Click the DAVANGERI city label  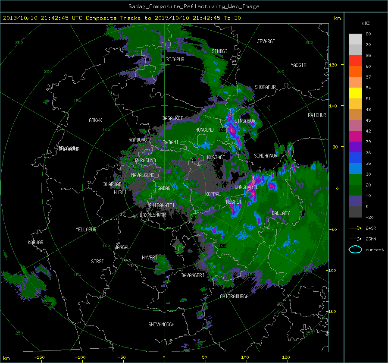tap(193, 275)
